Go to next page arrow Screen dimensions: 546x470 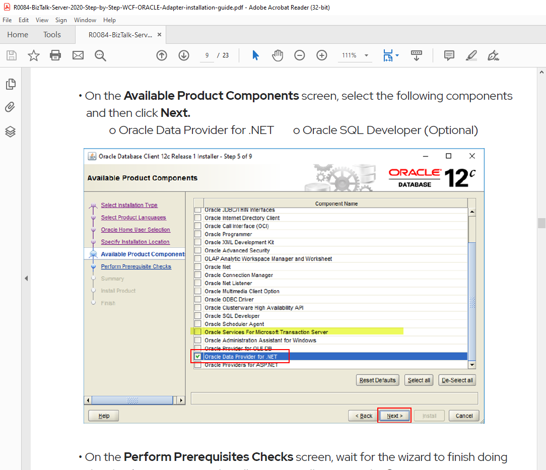(x=184, y=55)
